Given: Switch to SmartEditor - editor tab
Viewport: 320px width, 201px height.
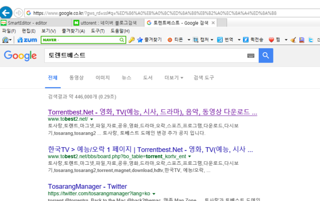Looking at the screenshot, I should (36, 23).
